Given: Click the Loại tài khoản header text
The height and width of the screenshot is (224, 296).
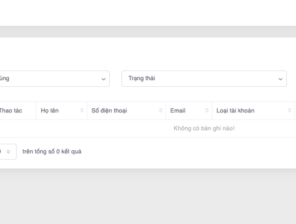Looking at the screenshot, I should pos(235,111).
